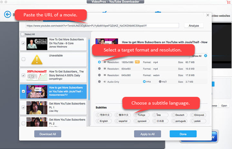This screenshot has height=149, width=232.
Task: Click size value '16.6 MB'
Action: [190, 69]
